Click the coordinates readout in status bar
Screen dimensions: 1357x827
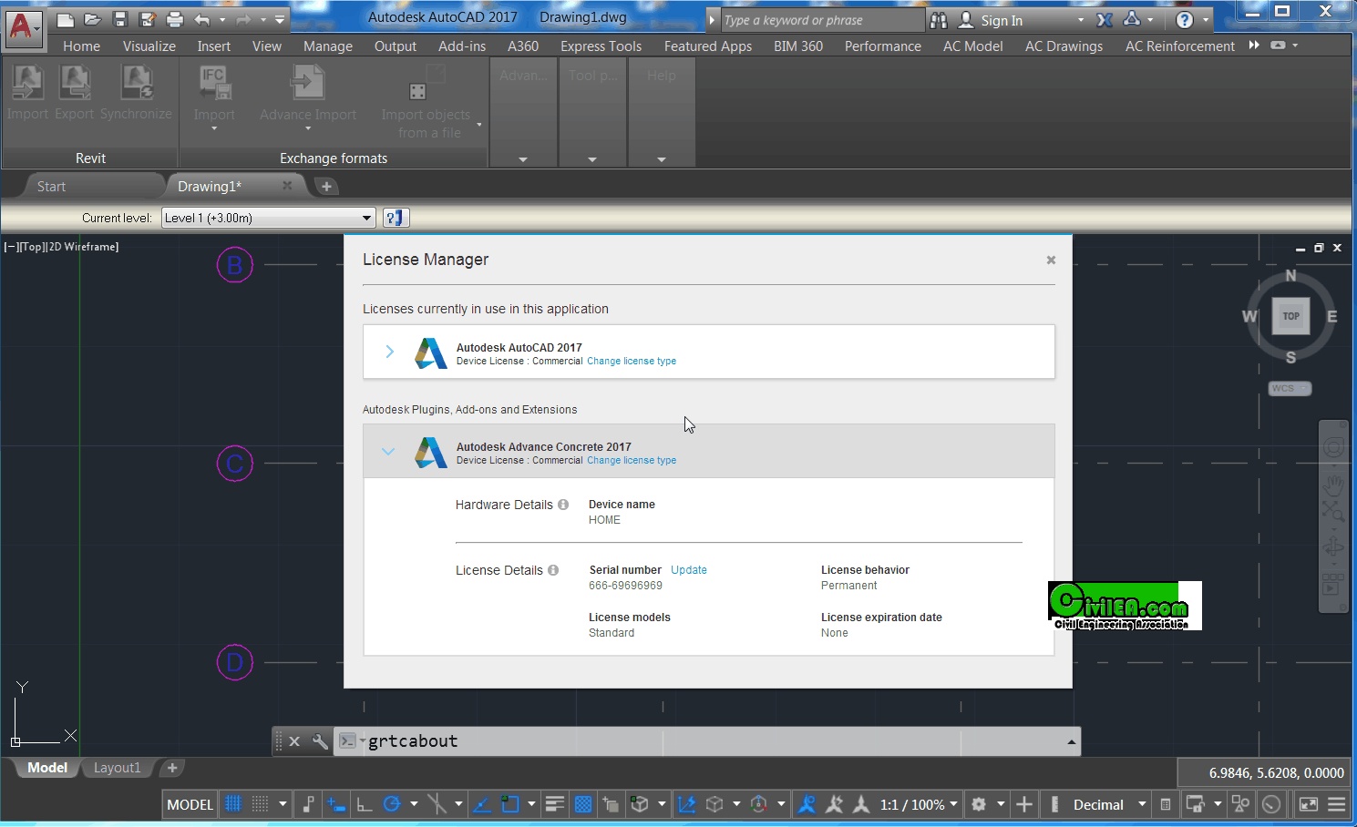point(1276,772)
